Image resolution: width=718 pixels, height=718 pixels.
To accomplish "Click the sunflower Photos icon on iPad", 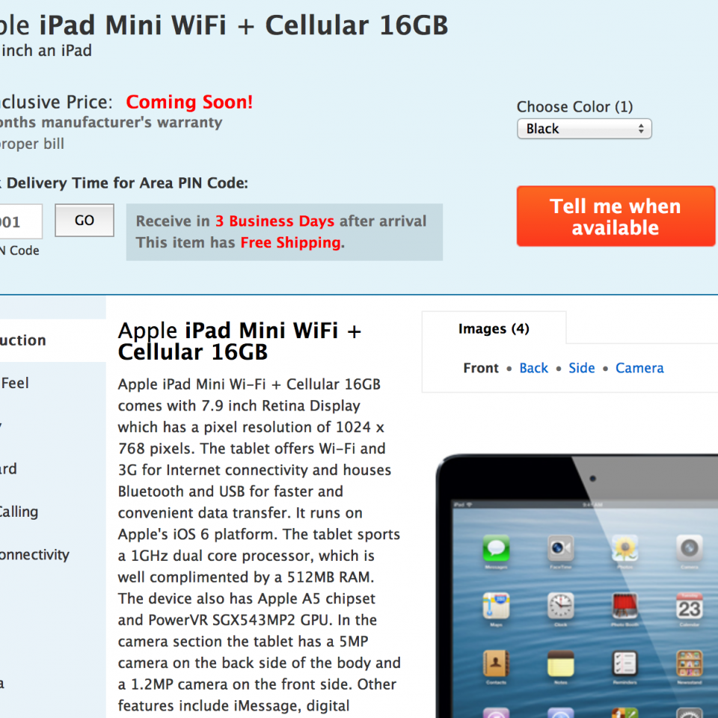I will (625, 547).
